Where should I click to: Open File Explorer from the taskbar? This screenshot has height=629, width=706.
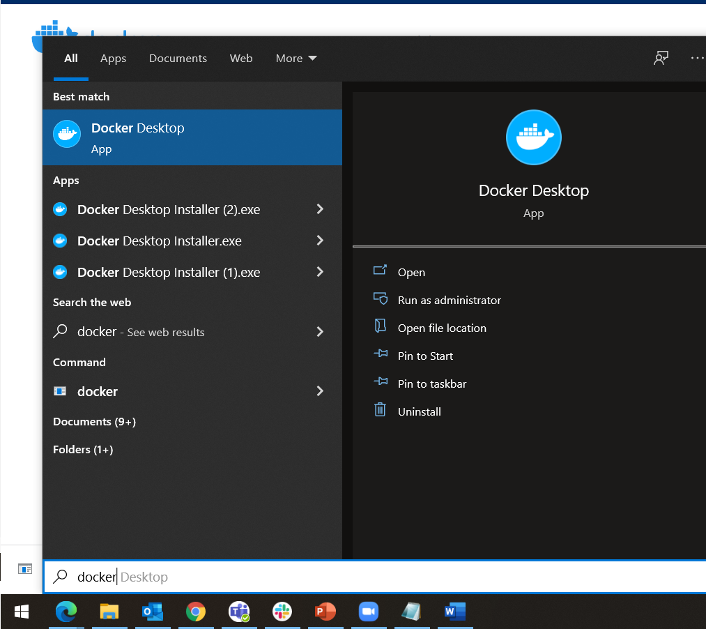[x=109, y=612]
